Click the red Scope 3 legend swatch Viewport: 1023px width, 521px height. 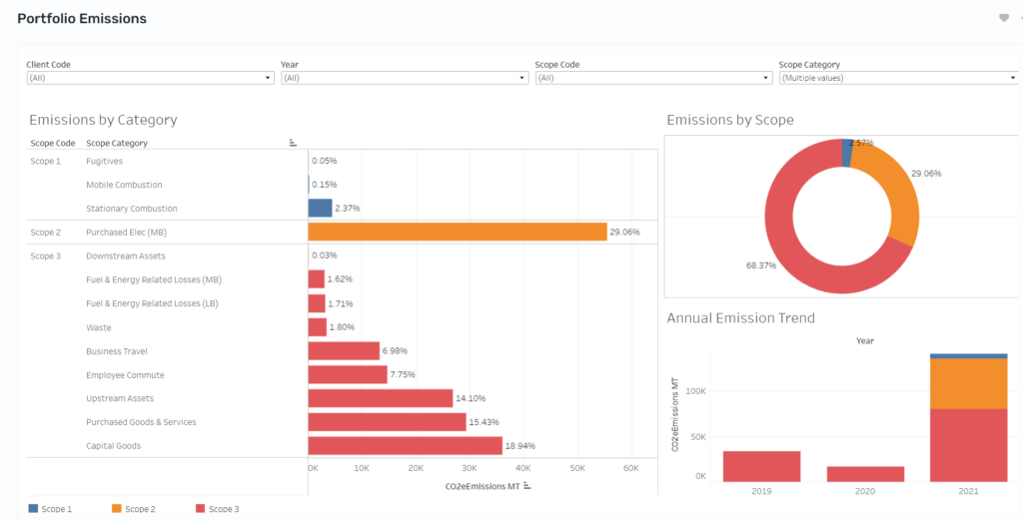pos(200,509)
